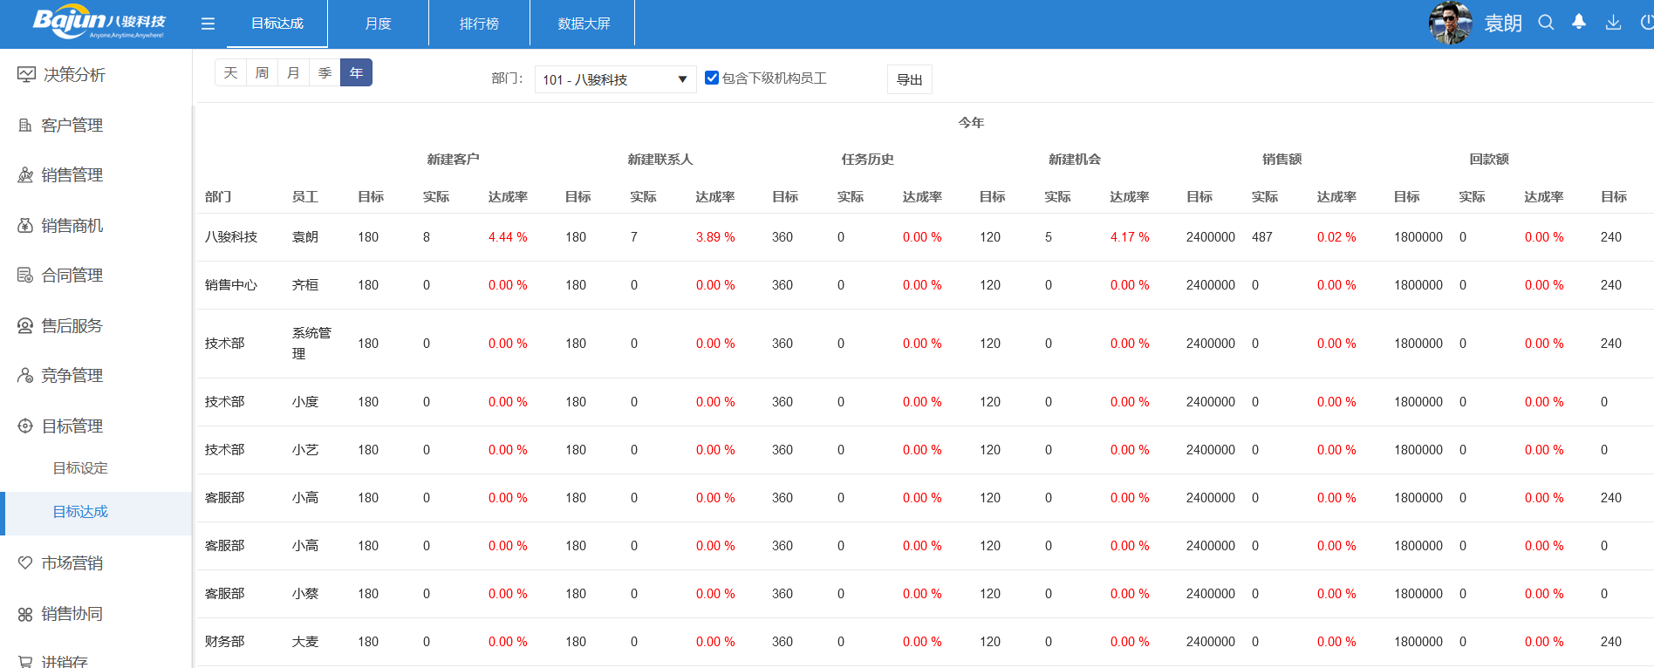1654x668 pixels.
Task: Click the 市场营销 heart icon
Action: click(x=25, y=563)
